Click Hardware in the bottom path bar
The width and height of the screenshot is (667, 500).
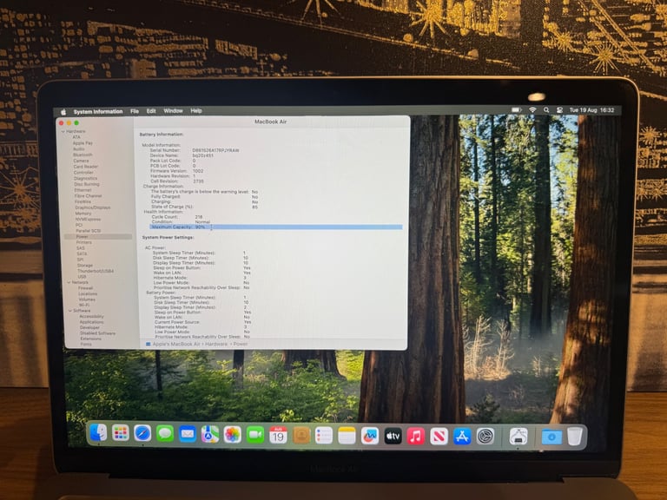[216, 344]
